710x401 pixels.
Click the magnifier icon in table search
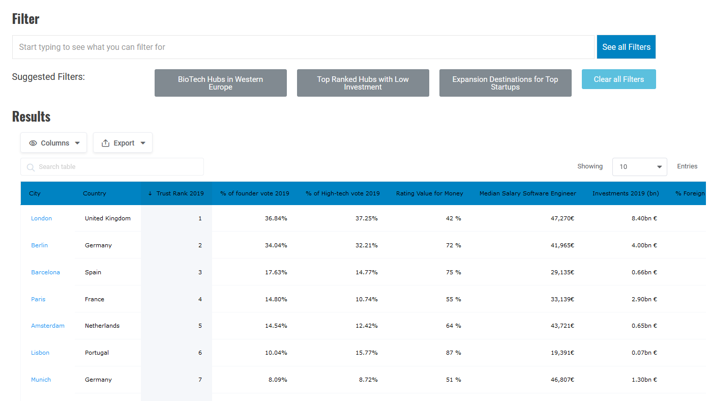pos(31,167)
